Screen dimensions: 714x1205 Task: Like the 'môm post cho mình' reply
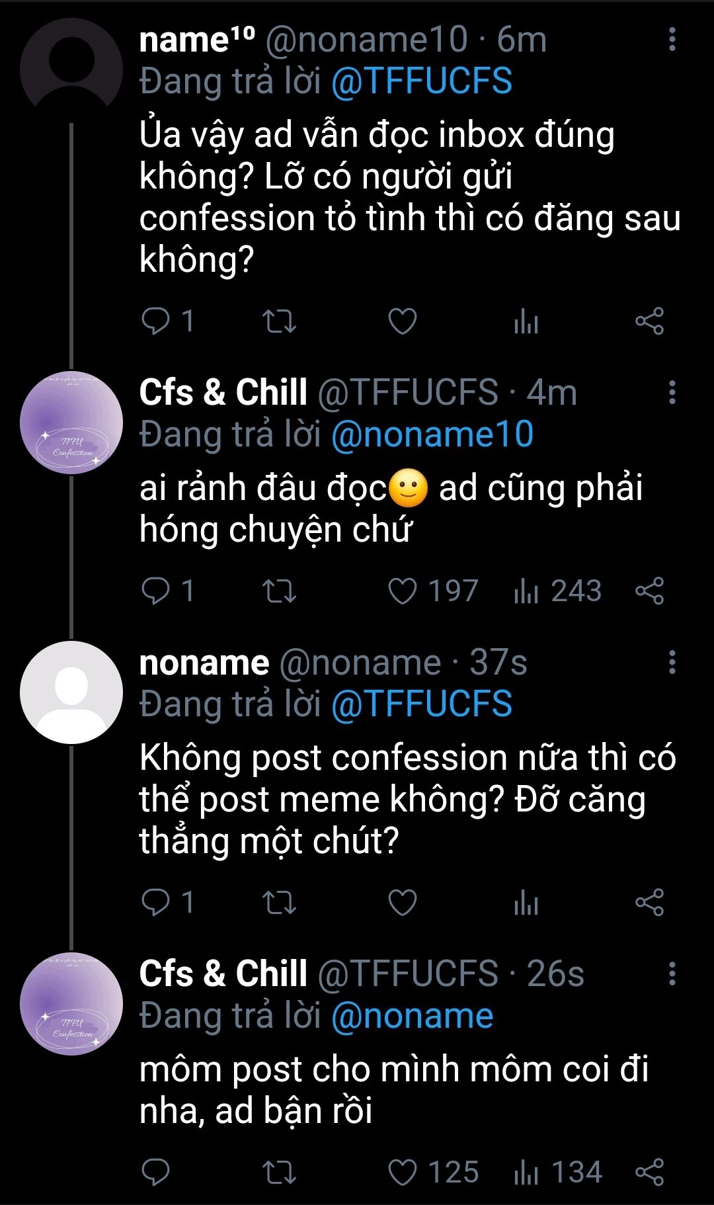click(403, 1173)
